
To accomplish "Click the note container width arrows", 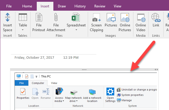I will tap(156, 70).
